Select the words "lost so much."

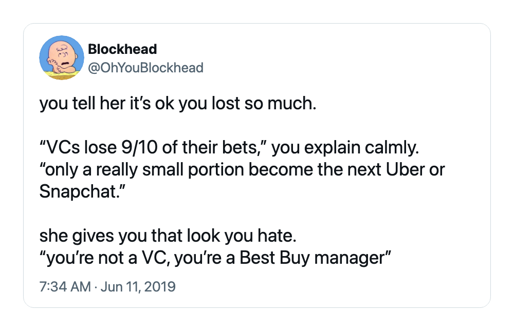pyautogui.click(x=264, y=104)
